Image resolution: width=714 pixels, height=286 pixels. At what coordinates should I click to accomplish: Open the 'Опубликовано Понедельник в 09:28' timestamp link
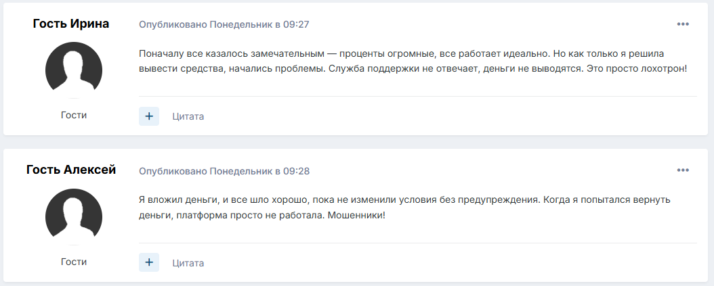pyautogui.click(x=224, y=170)
